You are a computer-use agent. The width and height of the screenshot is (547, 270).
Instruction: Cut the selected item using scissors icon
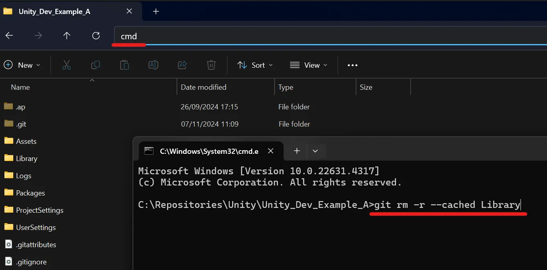point(67,65)
